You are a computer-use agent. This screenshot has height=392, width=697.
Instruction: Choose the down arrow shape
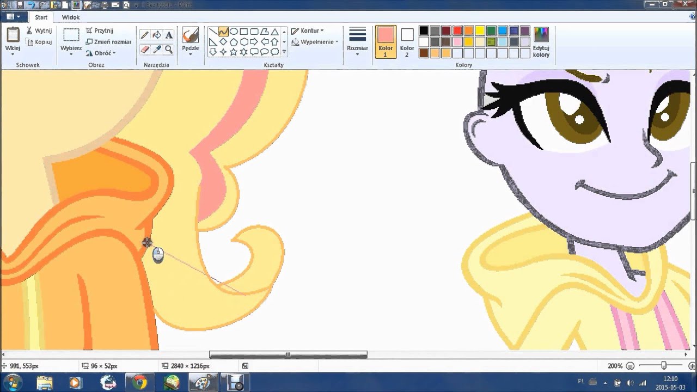coord(213,52)
